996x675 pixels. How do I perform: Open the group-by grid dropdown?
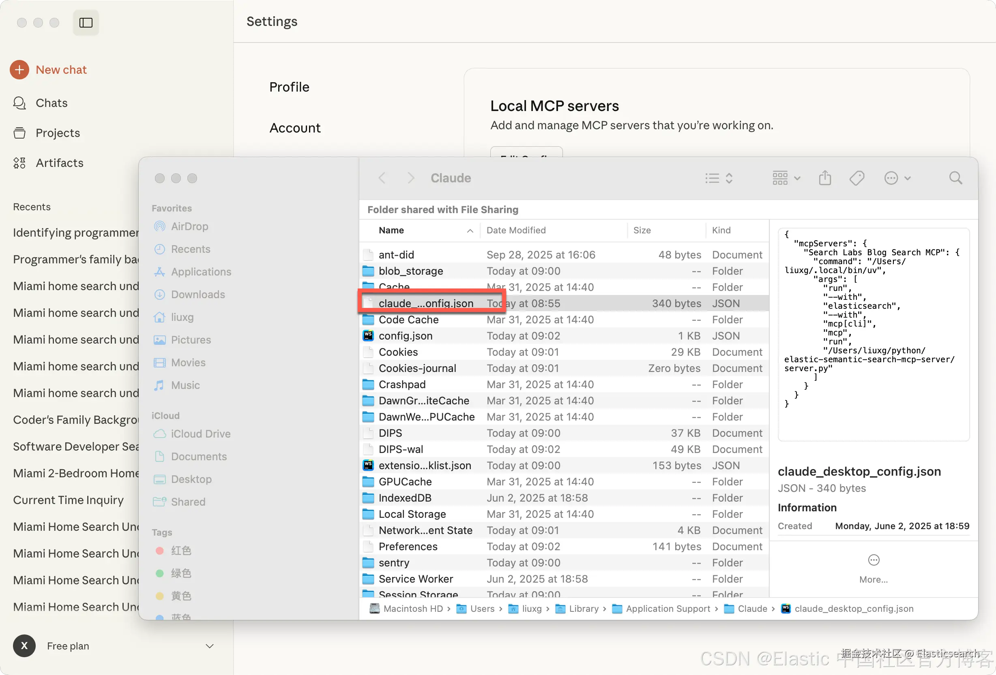[x=786, y=178]
